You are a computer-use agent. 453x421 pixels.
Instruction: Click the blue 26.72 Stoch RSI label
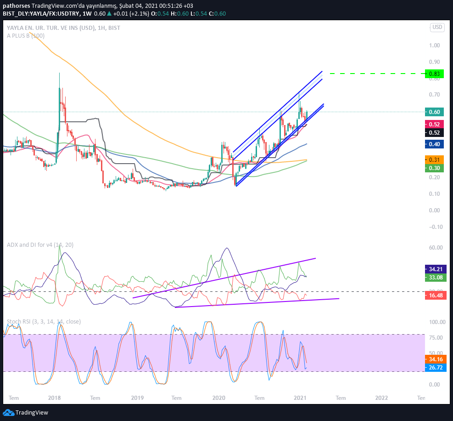tap(436, 368)
